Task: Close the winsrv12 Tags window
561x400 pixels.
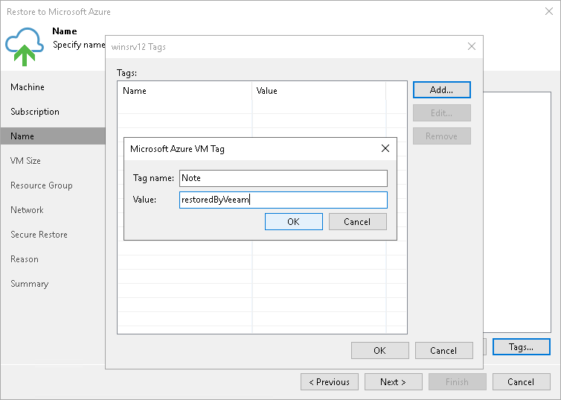Action: tap(472, 46)
